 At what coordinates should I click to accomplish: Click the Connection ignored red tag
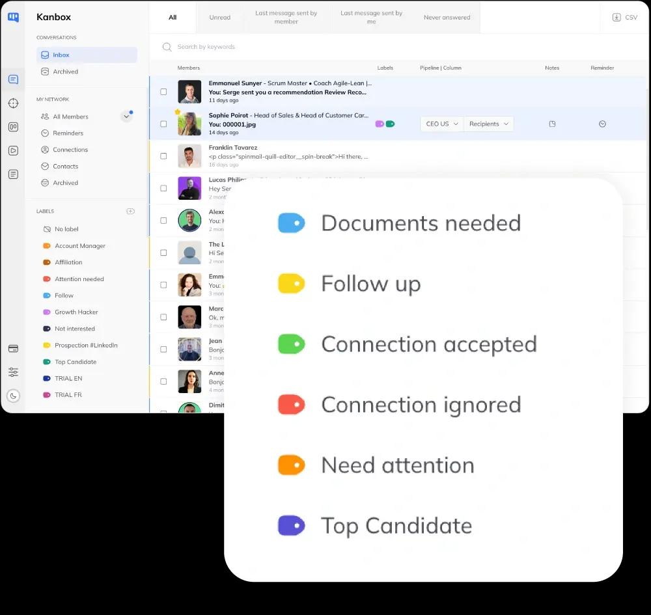292,405
